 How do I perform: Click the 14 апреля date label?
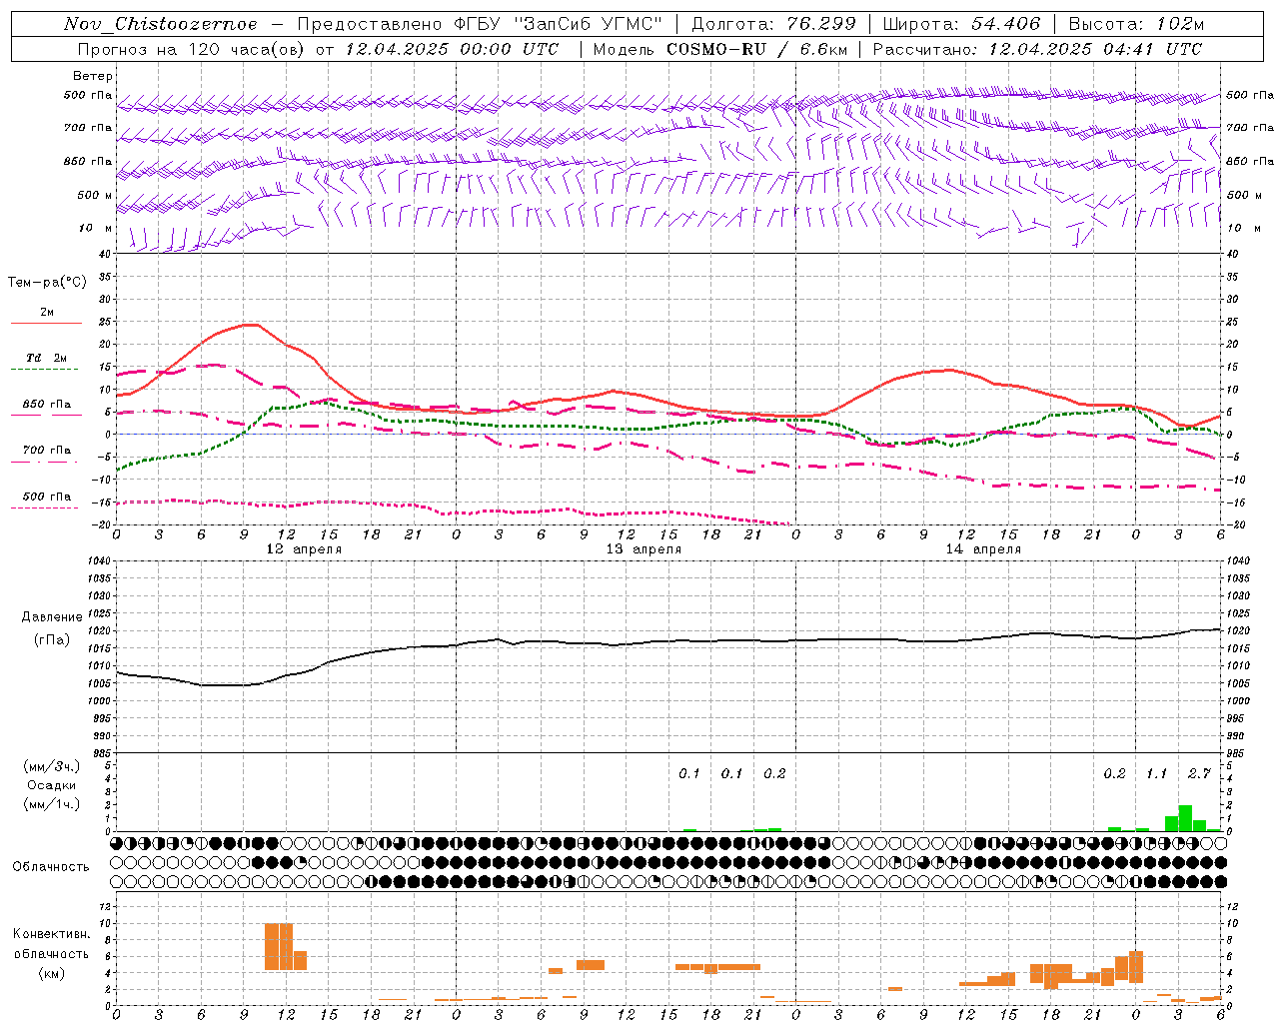[x=983, y=549]
